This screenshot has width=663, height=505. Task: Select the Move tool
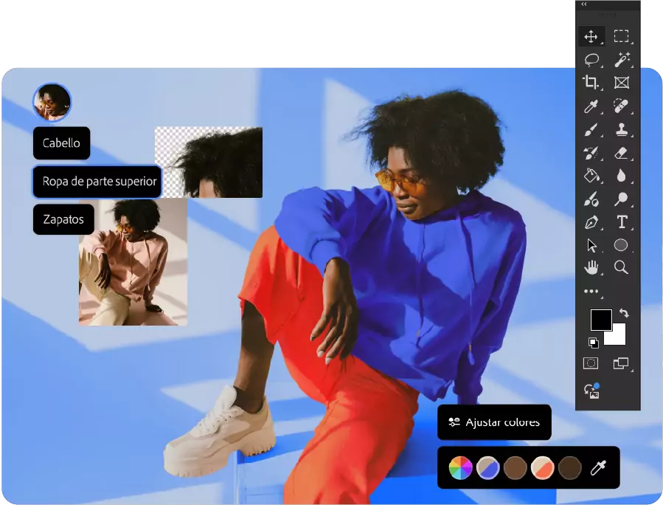point(591,36)
